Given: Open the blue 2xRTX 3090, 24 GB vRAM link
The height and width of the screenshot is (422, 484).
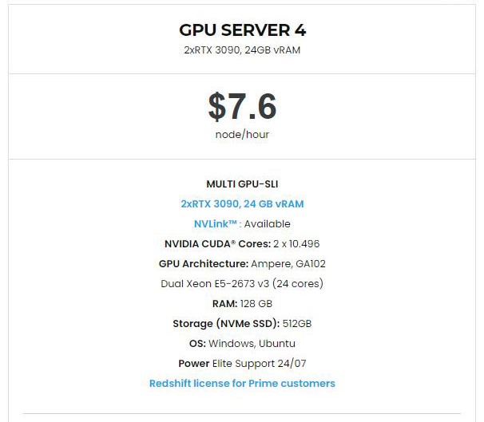Looking at the screenshot, I should coord(242,204).
